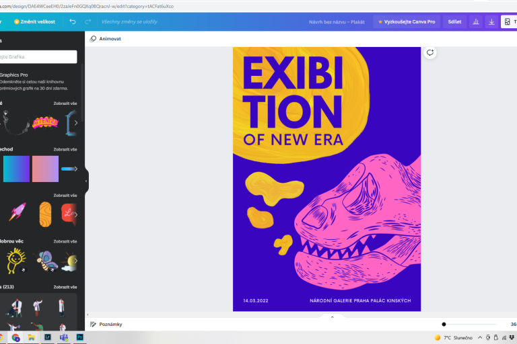The height and width of the screenshot is (344, 517).
Task: Click Vyzkoušejte Canva Pro button
Action: (x=407, y=21)
